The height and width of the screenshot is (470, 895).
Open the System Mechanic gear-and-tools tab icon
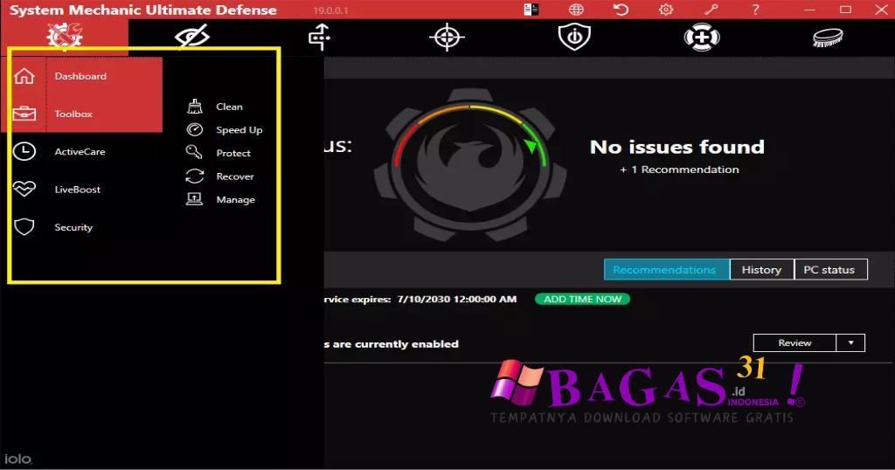pyautogui.click(x=65, y=37)
